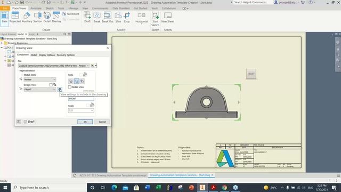Open the File menu tab
This screenshot has height=192, width=341.
pyautogui.click(x=5, y=9)
